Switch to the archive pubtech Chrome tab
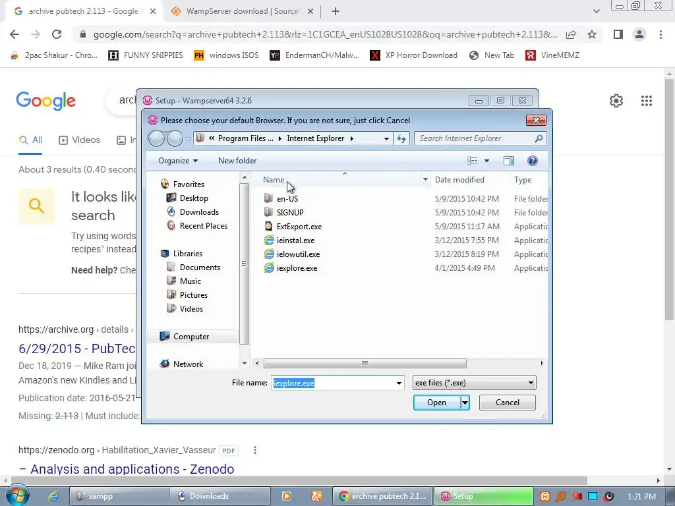The width and height of the screenshot is (675, 506). (x=82, y=11)
